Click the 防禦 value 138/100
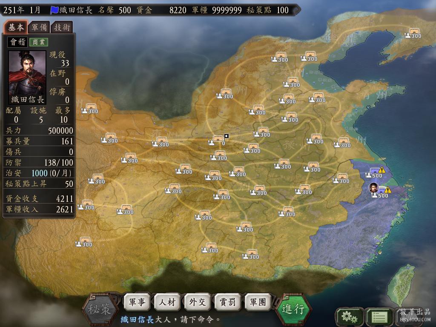This screenshot has height=327, width=436. pyautogui.click(x=59, y=162)
